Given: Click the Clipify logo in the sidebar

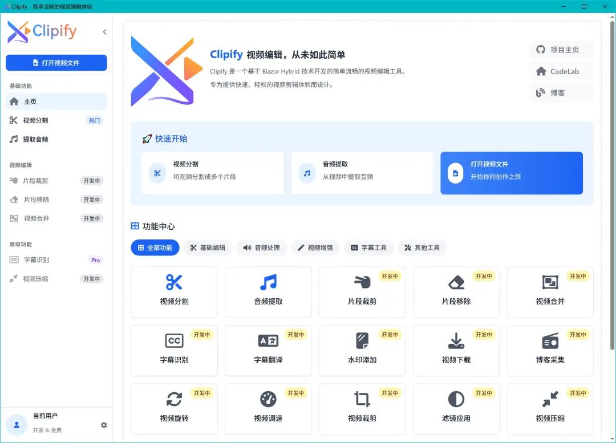Looking at the screenshot, I should click(42, 31).
